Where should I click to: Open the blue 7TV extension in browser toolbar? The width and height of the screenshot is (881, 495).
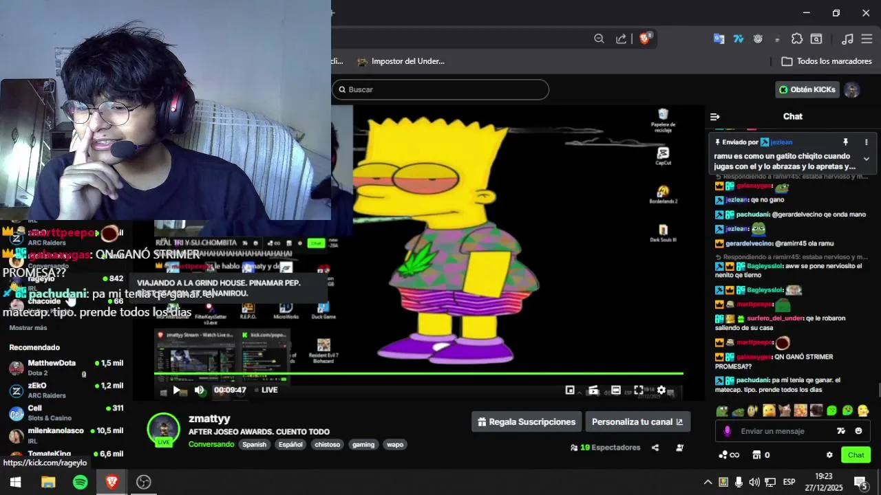[x=739, y=39]
